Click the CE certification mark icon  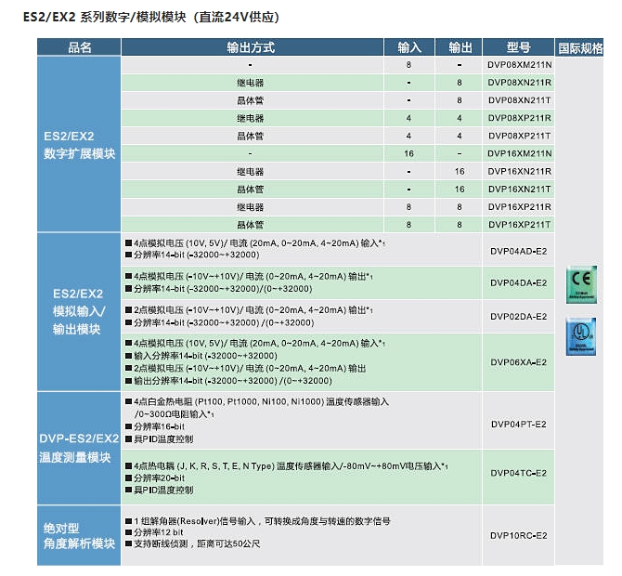pos(581,282)
